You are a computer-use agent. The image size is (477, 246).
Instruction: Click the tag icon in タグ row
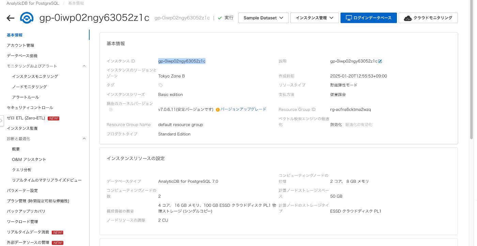tap(160, 85)
